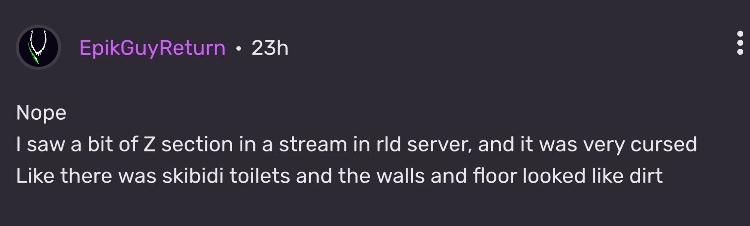Click the word "Like" starting the third line
Image resolution: width=750 pixels, height=226 pixels.
click(x=35, y=176)
